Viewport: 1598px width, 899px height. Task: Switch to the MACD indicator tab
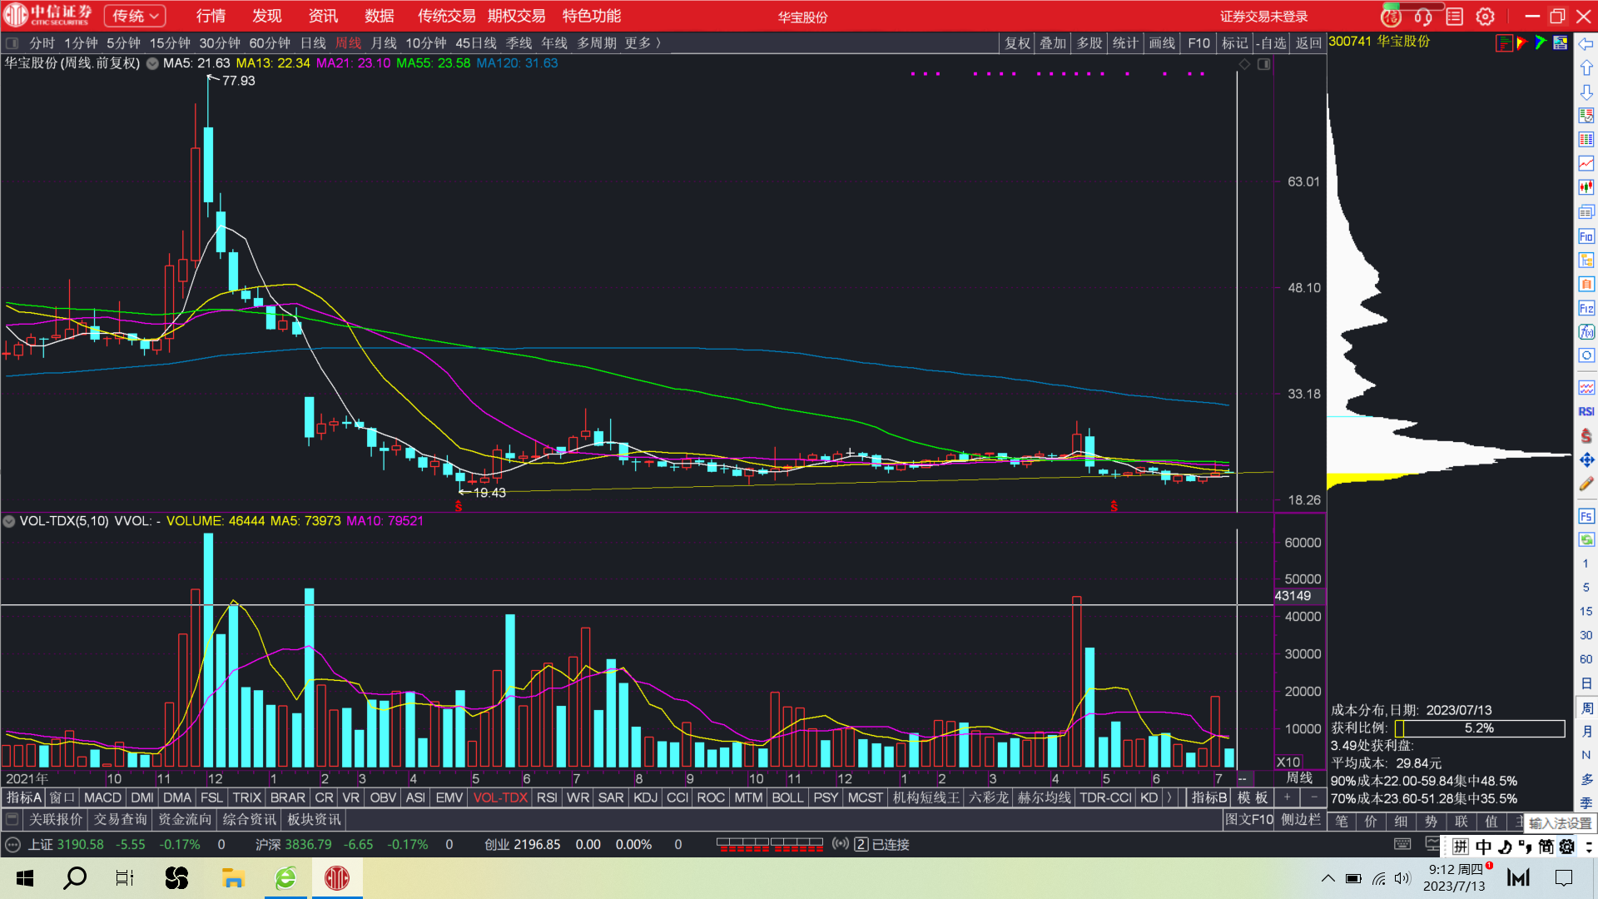coord(102,797)
